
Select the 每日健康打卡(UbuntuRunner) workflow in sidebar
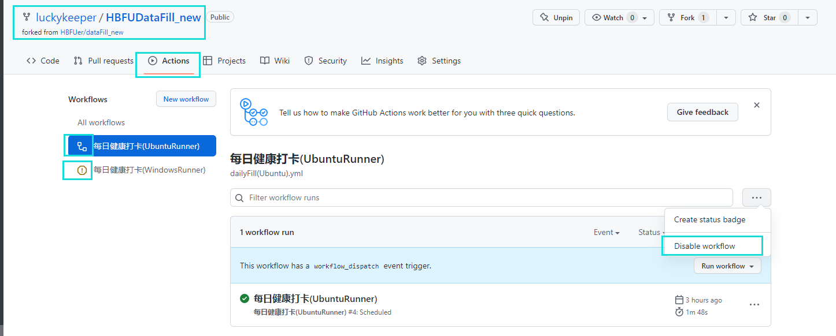coord(142,146)
